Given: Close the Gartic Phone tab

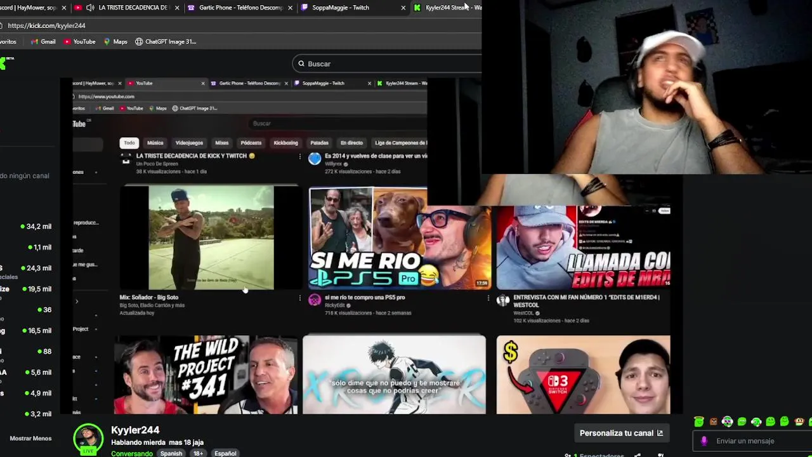Looking at the screenshot, I should 290,8.
